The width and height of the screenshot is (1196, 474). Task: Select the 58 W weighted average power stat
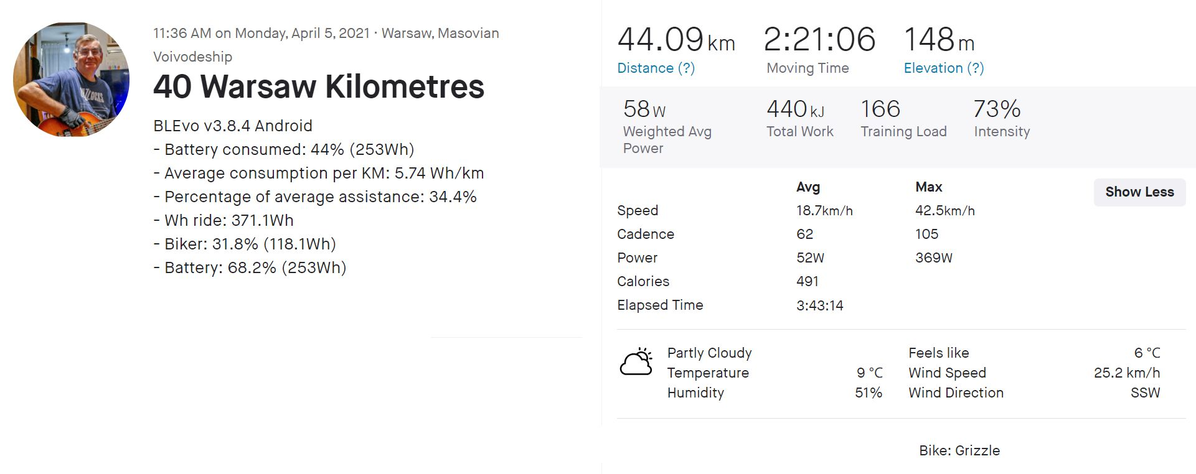tap(644, 110)
